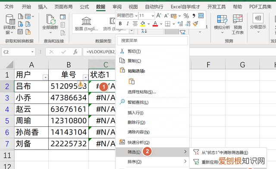Click the Increase Font Size icon

click(x=159, y=16)
